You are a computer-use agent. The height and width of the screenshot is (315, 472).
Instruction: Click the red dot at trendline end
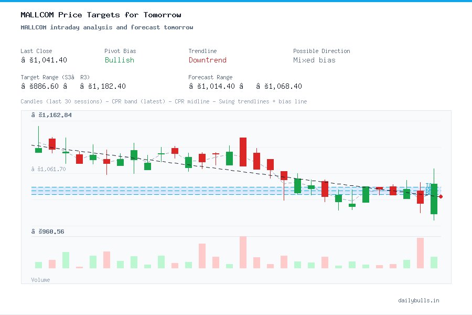(x=441, y=196)
